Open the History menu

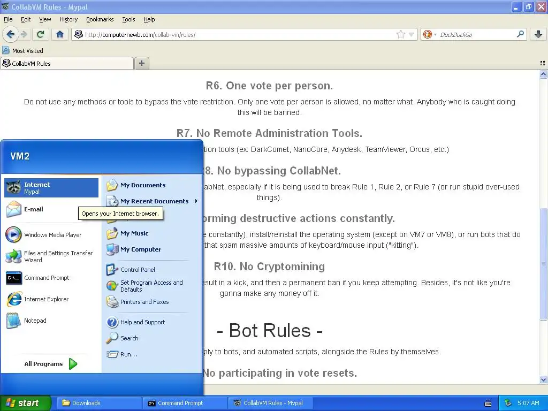point(68,19)
